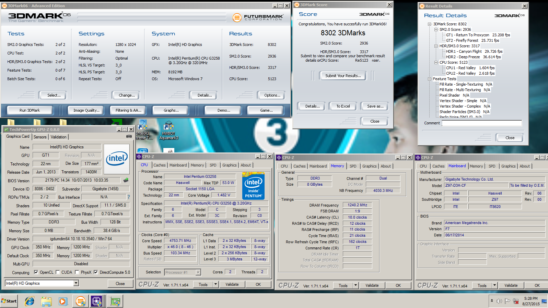Select CPU1 - Red Valley tree row

[470, 68]
